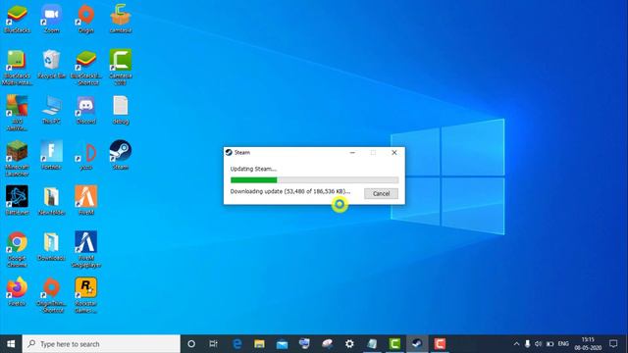Select the blue FiveM Singleplayer shortcut

85,249
